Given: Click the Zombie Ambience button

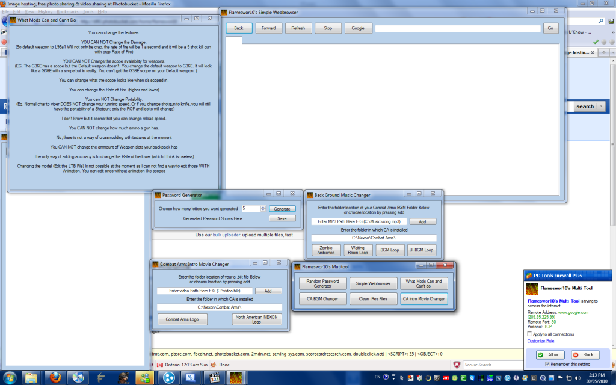Looking at the screenshot, I should tap(326, 250).
